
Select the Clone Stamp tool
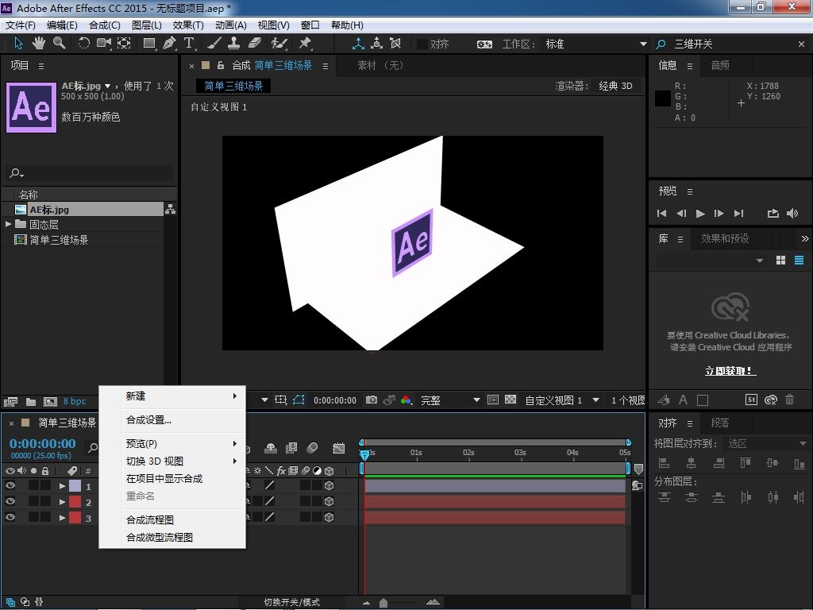click(234, 44)
